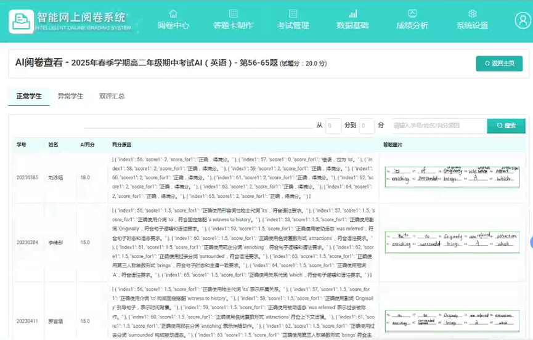Select student ID 20230411
This screenshot has height=340, width=533.
(x=27, y=321)
